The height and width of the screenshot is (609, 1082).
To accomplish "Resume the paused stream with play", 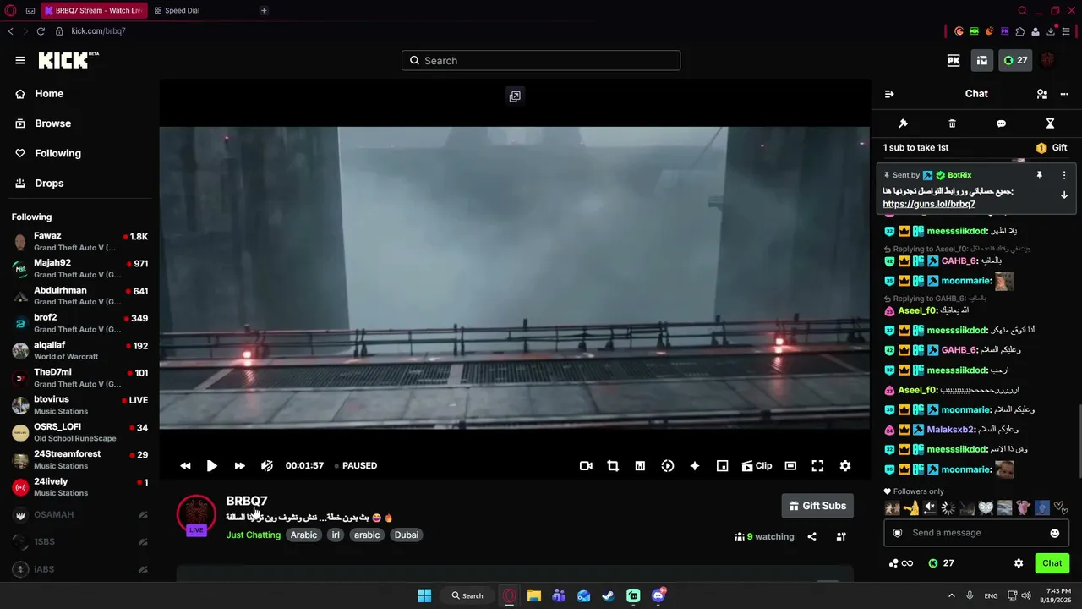I will (212, 466).
